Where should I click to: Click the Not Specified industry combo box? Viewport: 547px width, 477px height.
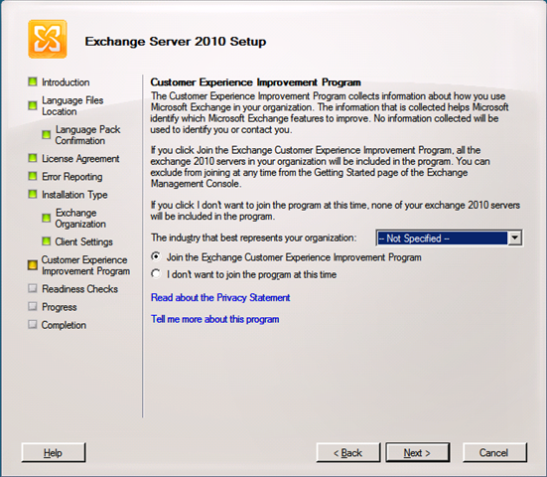449,238
